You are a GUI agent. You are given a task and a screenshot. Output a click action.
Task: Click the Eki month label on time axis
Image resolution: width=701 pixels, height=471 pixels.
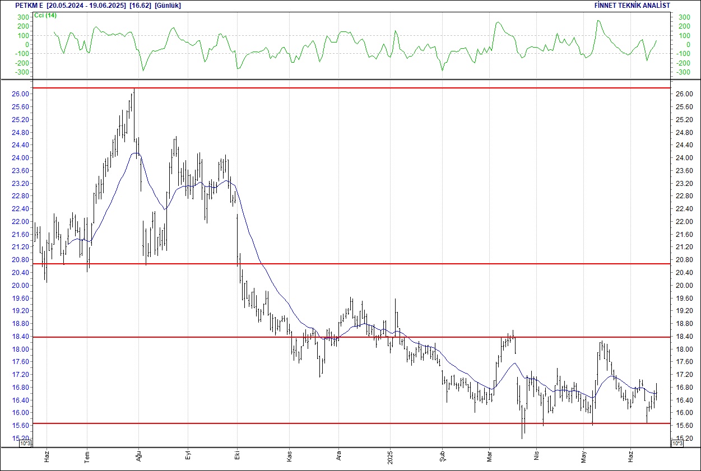238,457
